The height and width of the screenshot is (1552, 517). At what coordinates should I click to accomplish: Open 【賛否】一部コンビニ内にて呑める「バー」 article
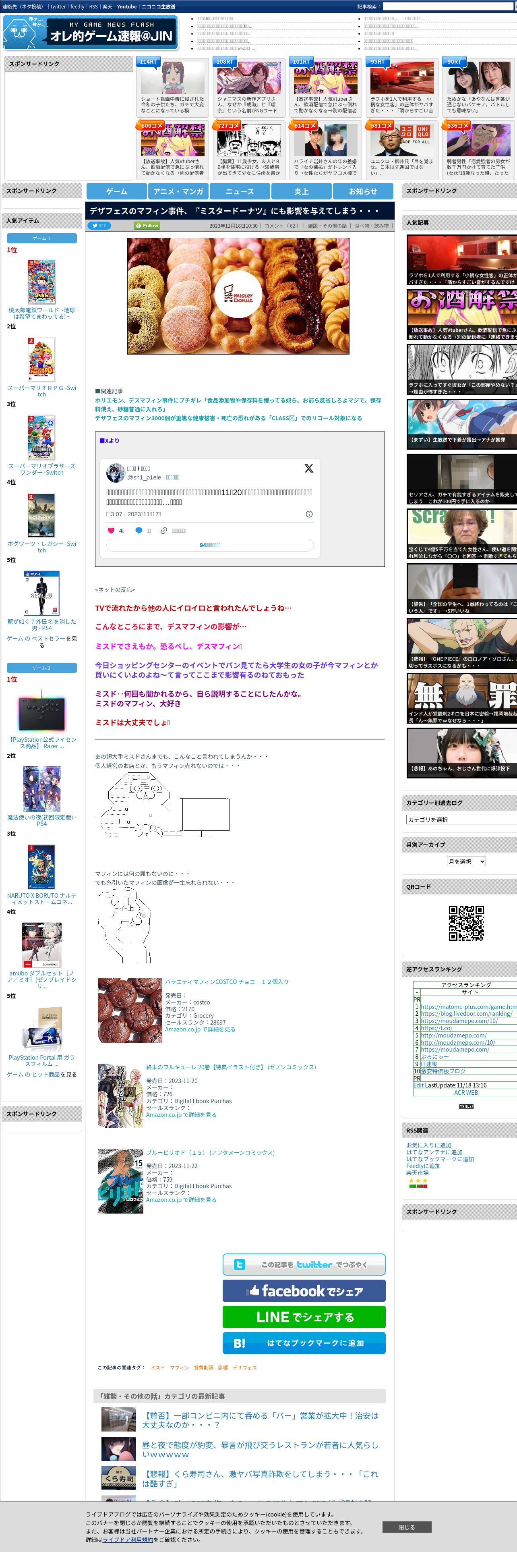click(260, 1420)
